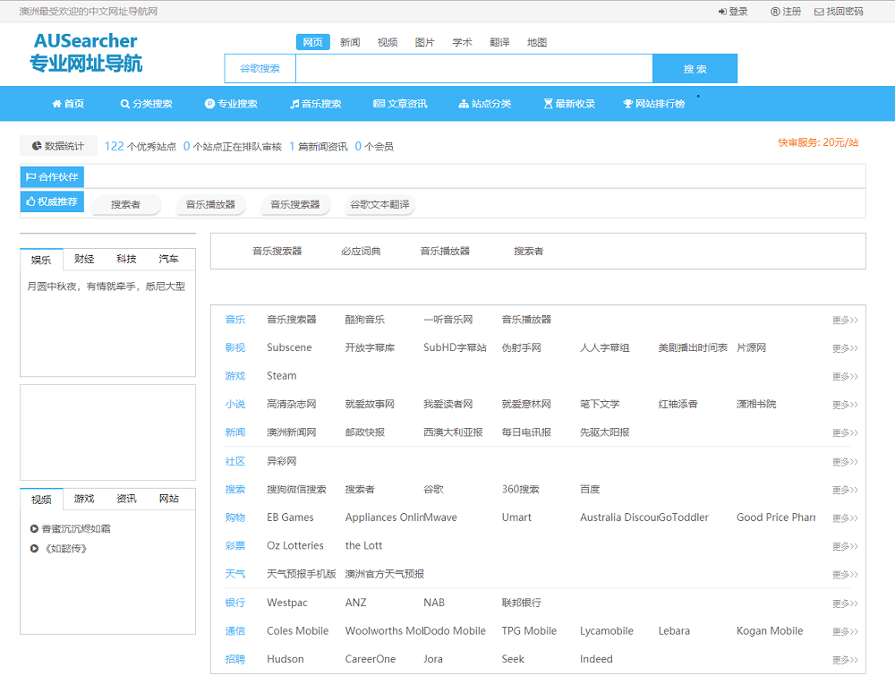Click the trophy icon beside 网站排行榜
The width and height of the screenshot is (895, 676).
628,103
